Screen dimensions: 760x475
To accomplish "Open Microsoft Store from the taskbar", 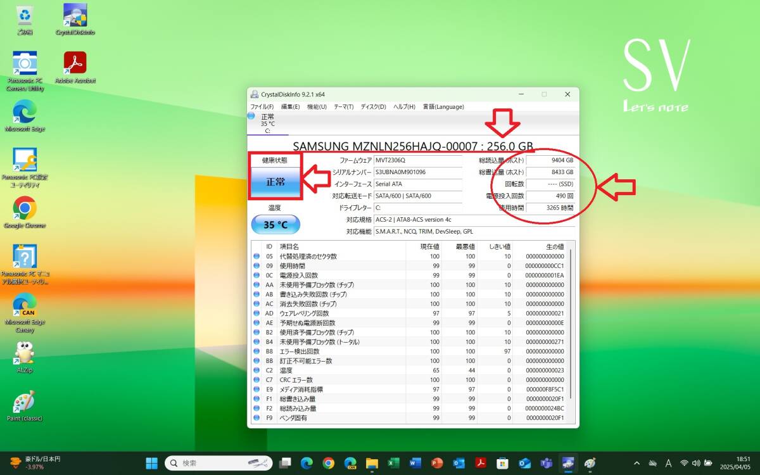I will pos(502,463).
